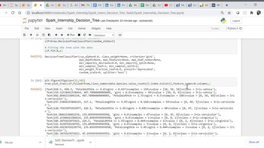Open the File menu
264x148 pixels.
(x=26, y=28)
